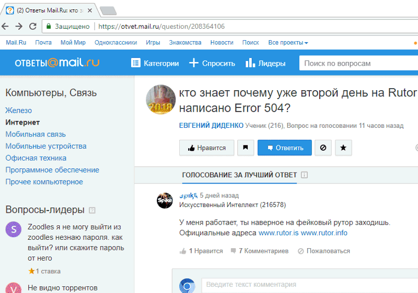Expand the Все проекты dropdown
Viewport: 418px width, 293px height.
(288, 43)
